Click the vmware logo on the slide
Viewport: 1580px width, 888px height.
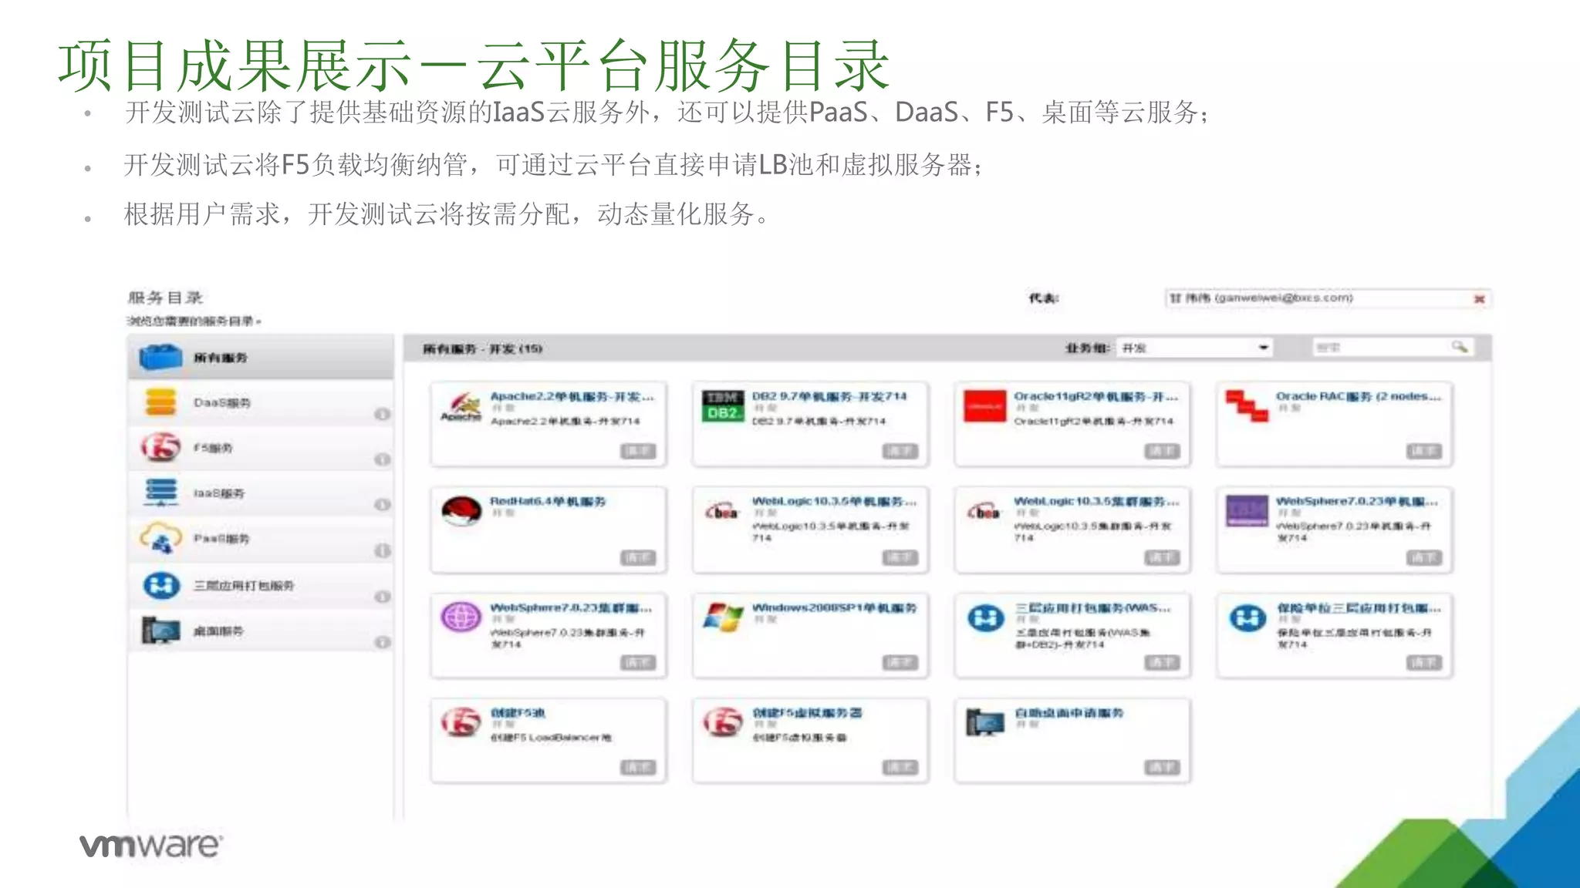151,846
